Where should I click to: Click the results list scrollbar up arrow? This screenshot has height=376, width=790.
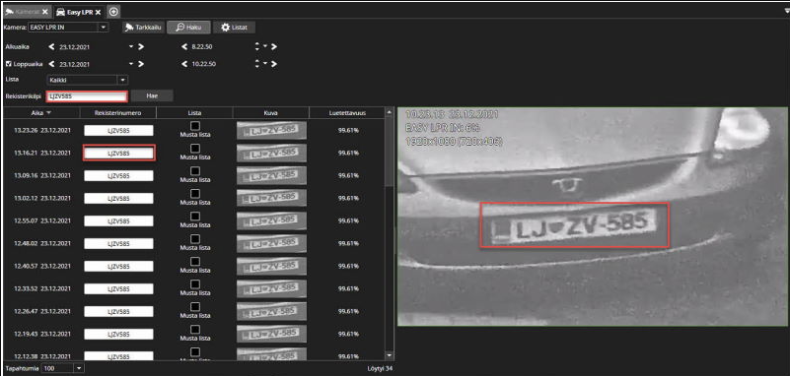(x=389, y=112)
